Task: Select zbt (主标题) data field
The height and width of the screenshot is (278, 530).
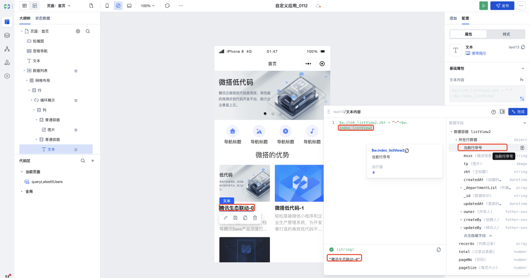Action: pos(476,172)
